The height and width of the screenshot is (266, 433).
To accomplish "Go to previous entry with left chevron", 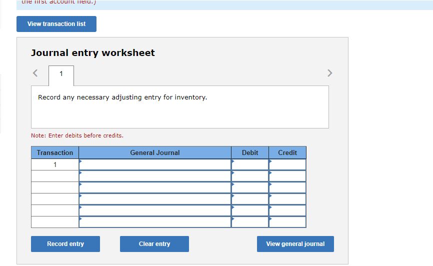I will pyautogui.click(x=35, y=73).
